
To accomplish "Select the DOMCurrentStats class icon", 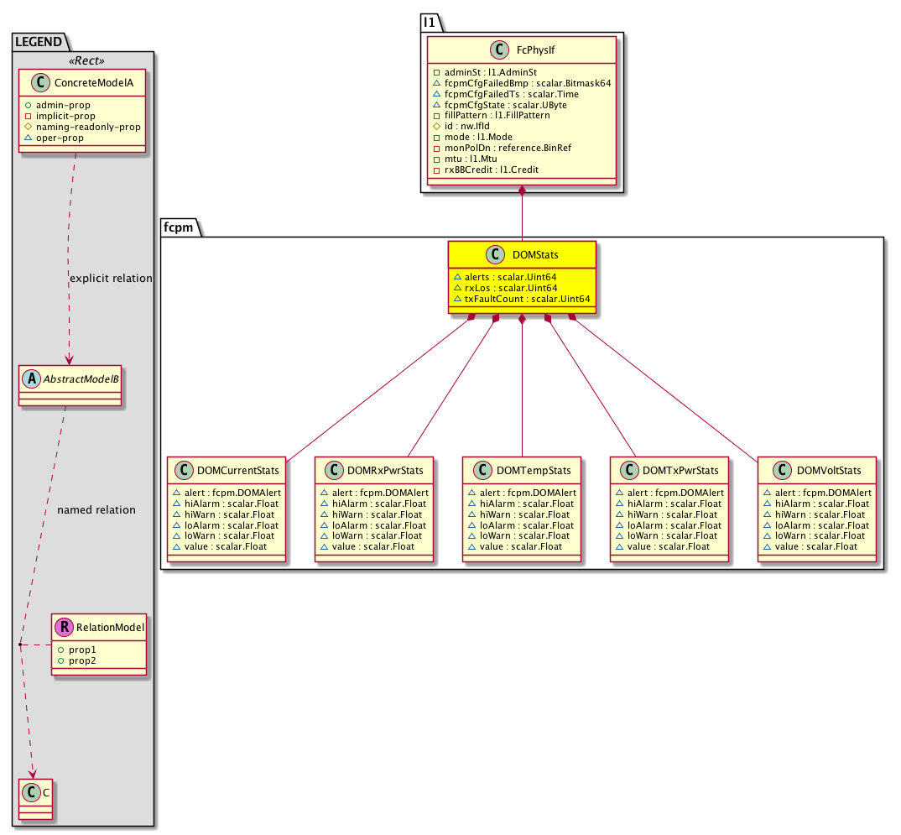I will pos(181,471).
